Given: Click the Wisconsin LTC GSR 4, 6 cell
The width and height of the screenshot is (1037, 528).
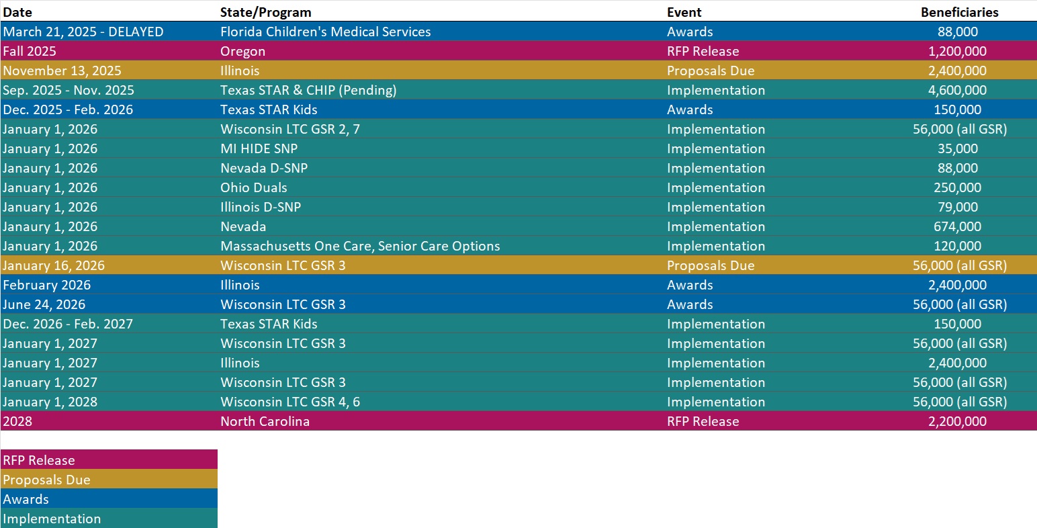Looking at the screenshot, I should 290,402.
